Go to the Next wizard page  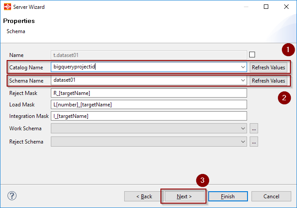click(184, 196)
